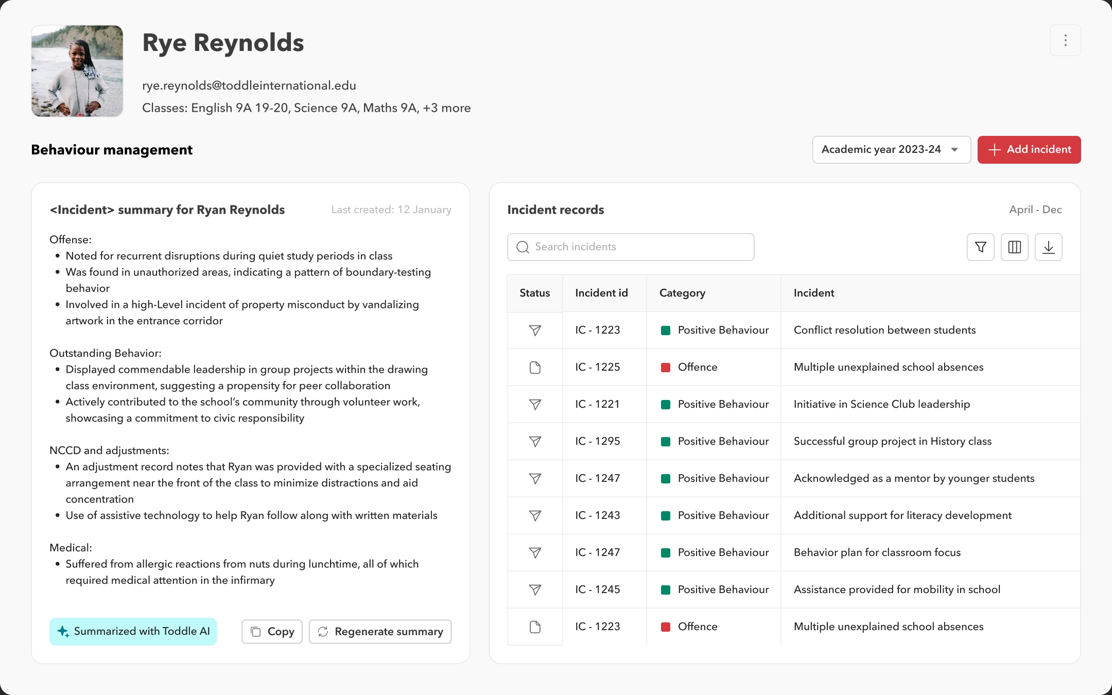The height and width of the screenshot is (695, 1112).
Task: Open the Academic year 2023-24 dropdown
Action: [x=891, y=150]
